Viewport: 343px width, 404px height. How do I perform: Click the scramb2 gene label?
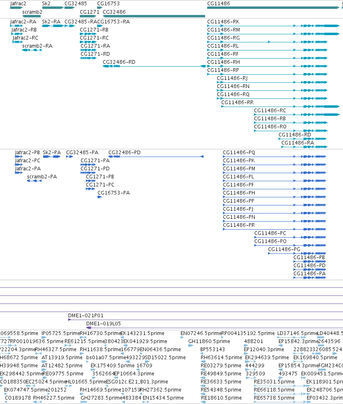coord(32,12)
